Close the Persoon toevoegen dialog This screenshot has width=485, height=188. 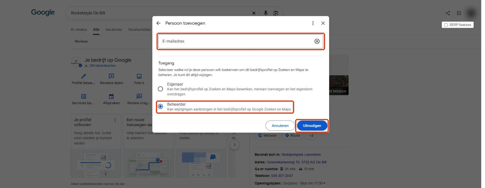[323, 23]
